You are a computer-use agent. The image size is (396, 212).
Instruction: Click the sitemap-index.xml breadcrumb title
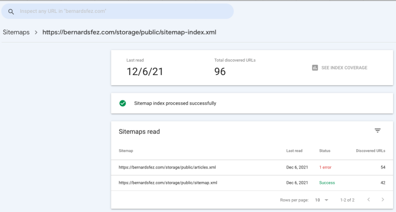pos(129,32)
